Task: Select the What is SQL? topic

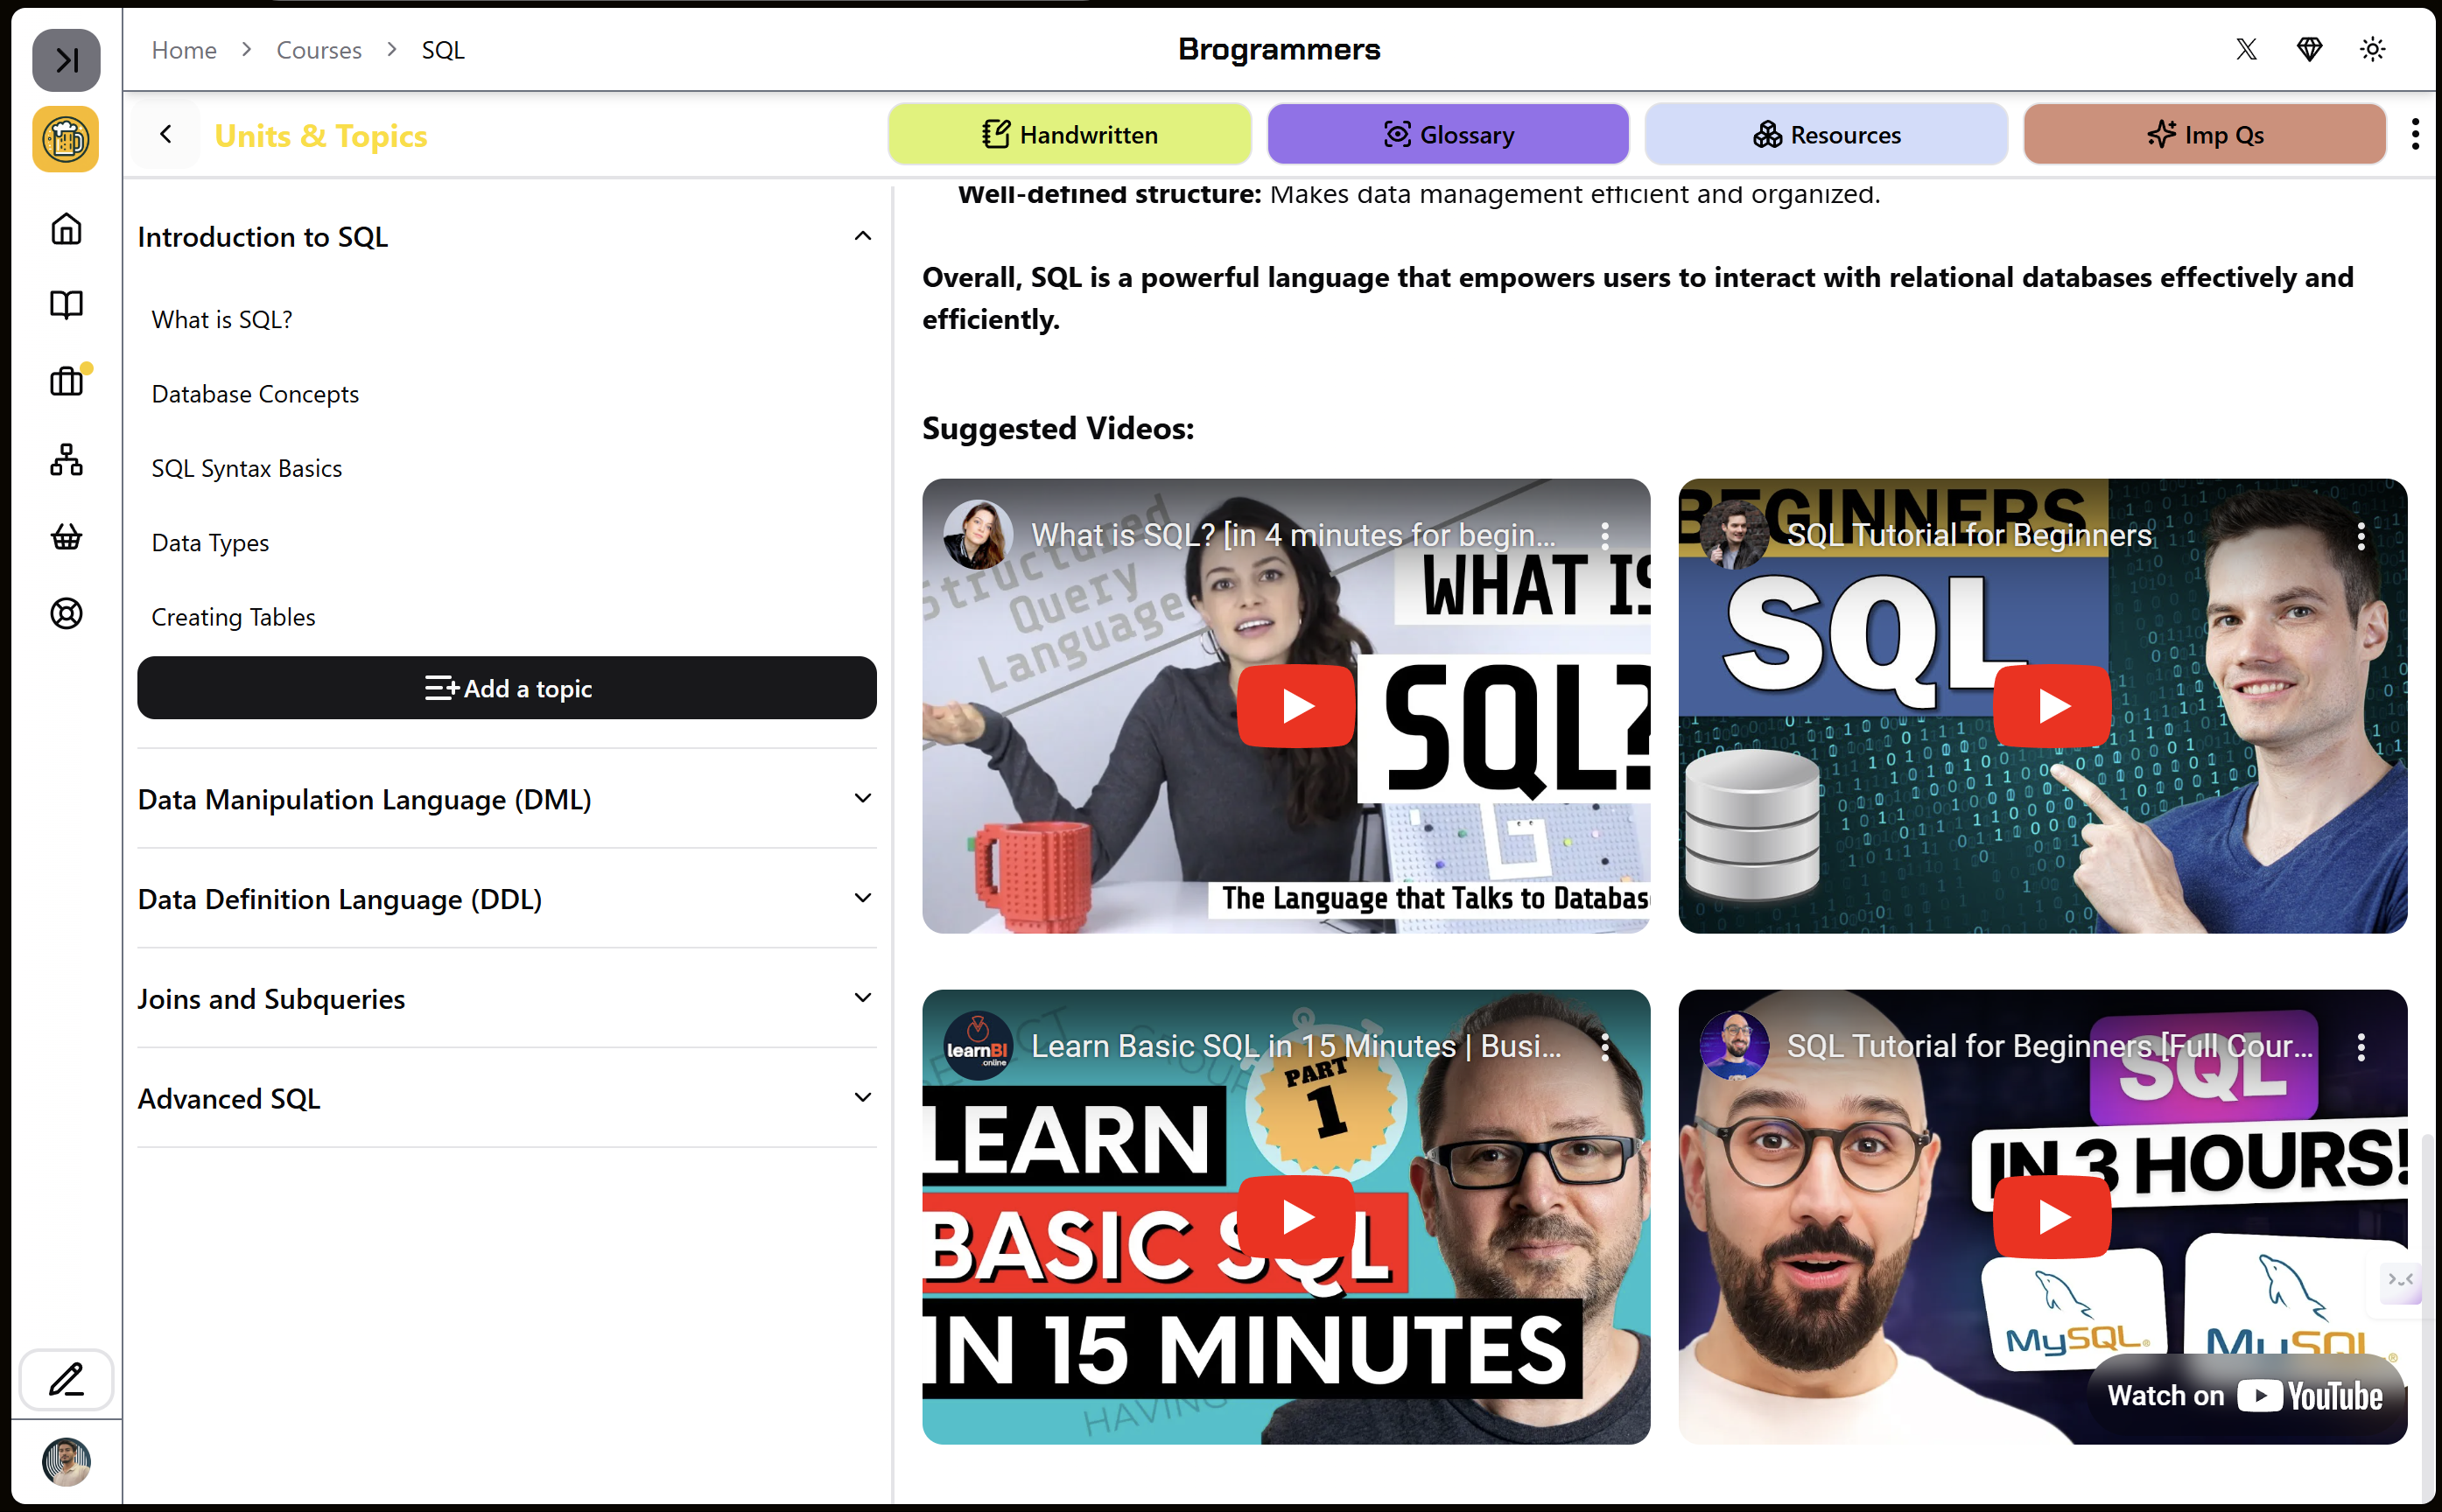Action: pyautogui.click(x=222, y=319)
